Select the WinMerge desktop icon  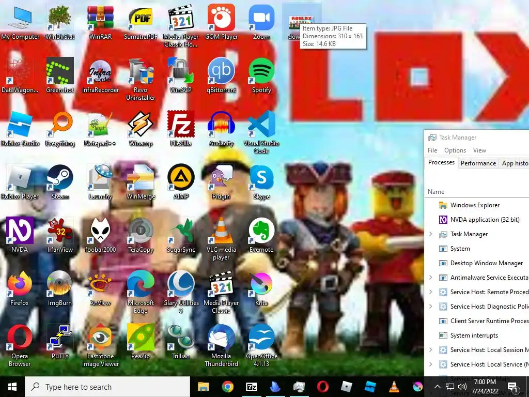point(141,182)
